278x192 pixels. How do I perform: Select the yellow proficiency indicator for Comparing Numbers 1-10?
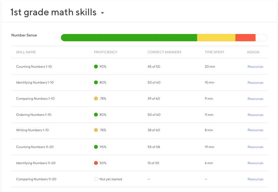click(x=96, y=98)
